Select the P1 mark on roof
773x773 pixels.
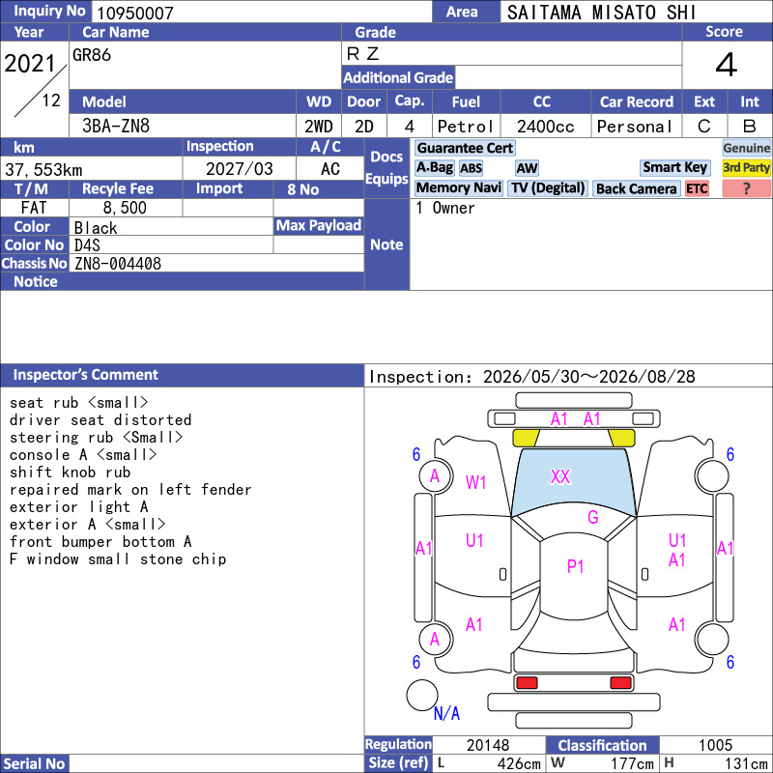click(x=575, y=567)
